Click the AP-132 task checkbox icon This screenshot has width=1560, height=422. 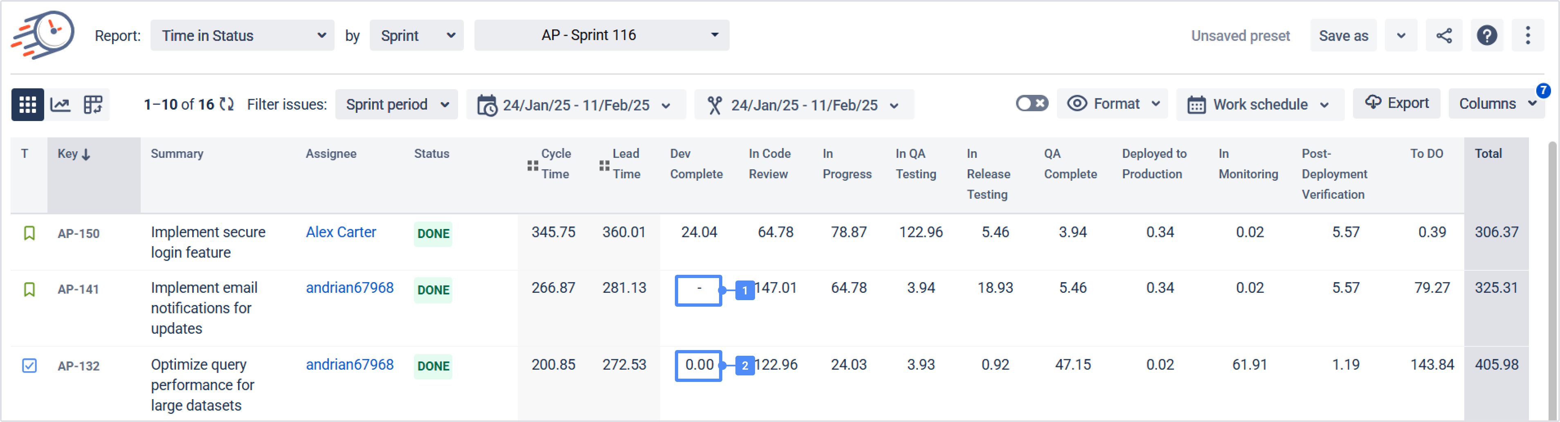pos(29,366)
